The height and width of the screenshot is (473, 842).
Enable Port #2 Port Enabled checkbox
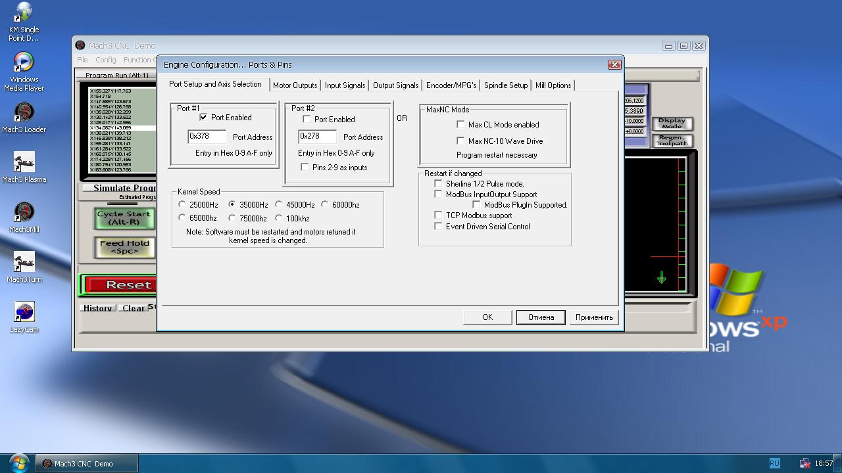pos(307,120)
